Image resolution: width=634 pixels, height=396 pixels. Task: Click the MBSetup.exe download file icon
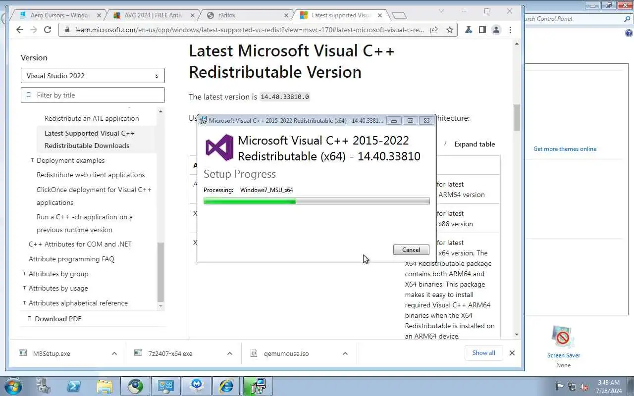pyautogui.click(x=22, y=353)
